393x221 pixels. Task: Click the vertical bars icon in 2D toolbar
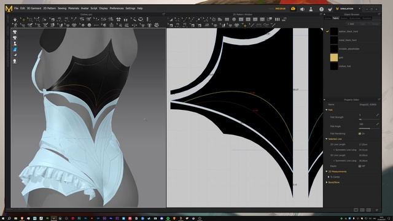pyautogui.click(x=277, y=19)
